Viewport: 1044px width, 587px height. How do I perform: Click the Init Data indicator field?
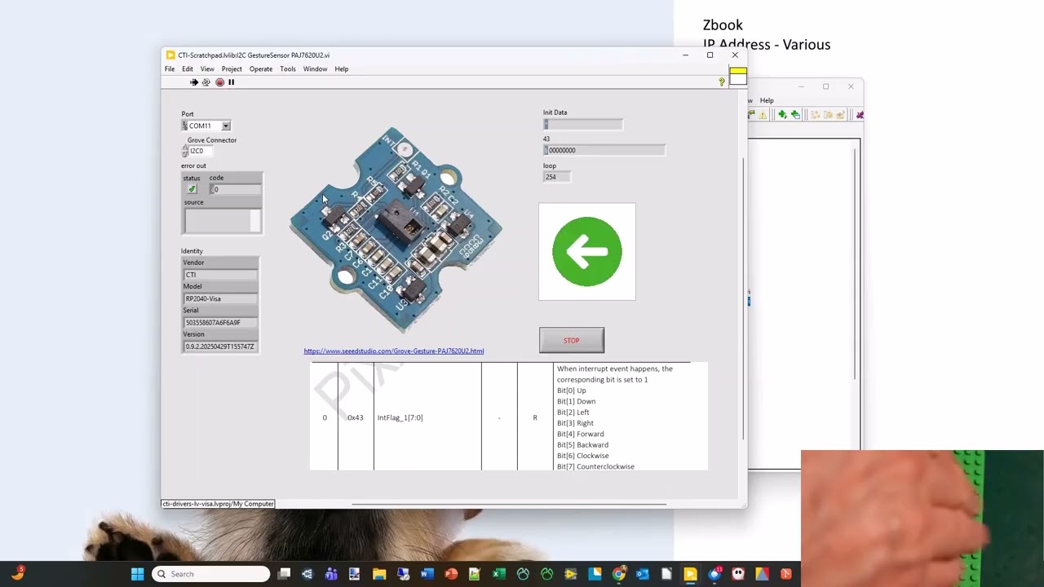pyautogui.click(x=583, y=125)
